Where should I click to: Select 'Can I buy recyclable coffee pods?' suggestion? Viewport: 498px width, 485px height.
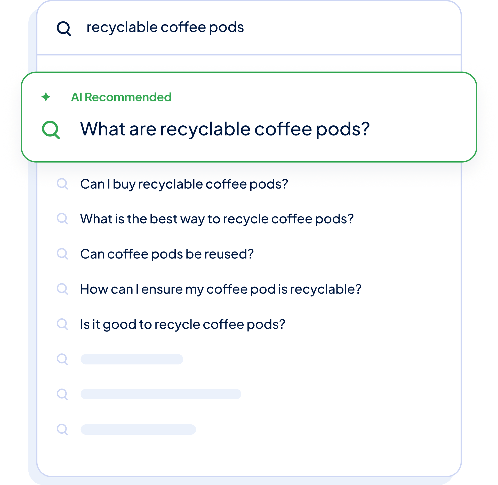(x=184, y=184)
